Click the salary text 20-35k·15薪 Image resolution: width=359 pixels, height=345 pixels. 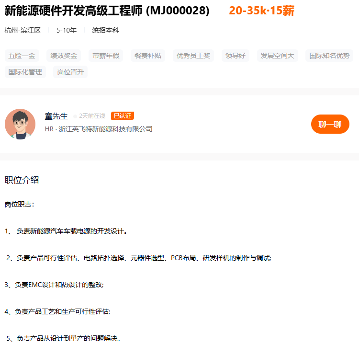pos(261,11)
